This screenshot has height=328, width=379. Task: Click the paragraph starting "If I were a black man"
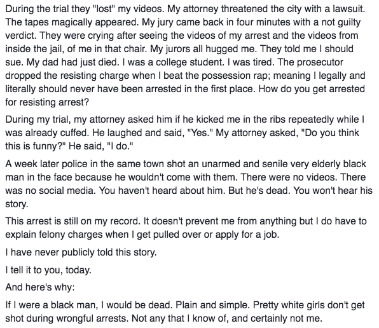(185, 311)
